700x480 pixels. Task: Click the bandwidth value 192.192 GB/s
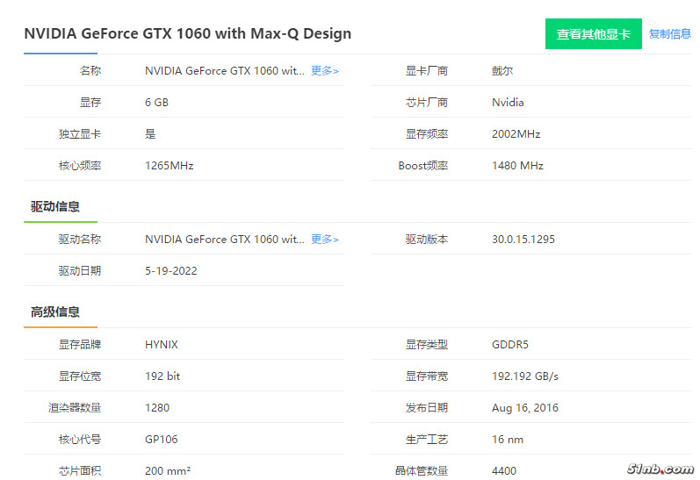coord(525,376)
